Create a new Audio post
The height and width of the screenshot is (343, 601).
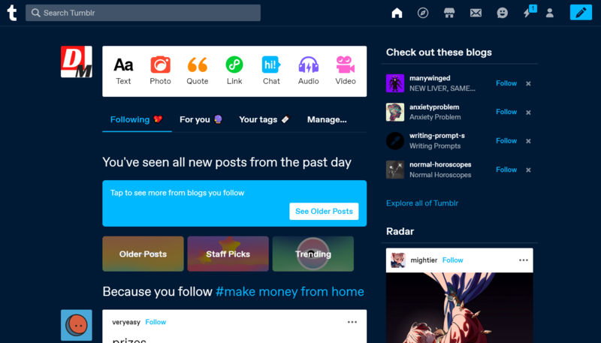[309, 71]
